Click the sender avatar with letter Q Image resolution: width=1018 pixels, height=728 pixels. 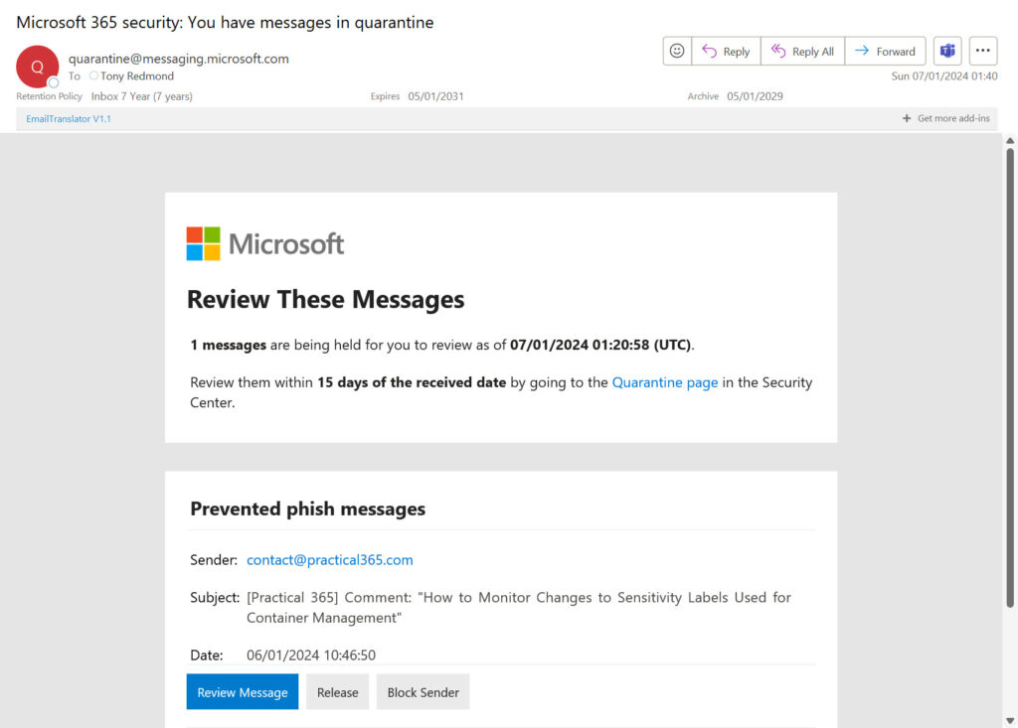click(x=37, y=67)
